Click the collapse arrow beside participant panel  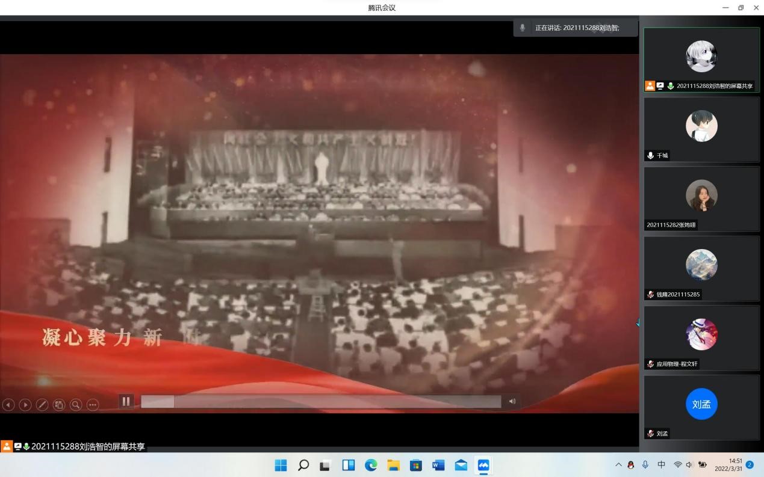pos(638,323)
